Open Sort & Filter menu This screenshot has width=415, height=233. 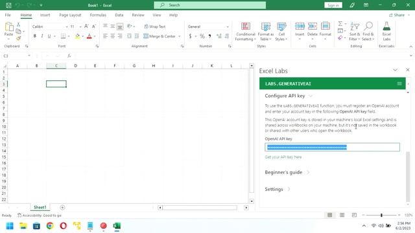355,32
